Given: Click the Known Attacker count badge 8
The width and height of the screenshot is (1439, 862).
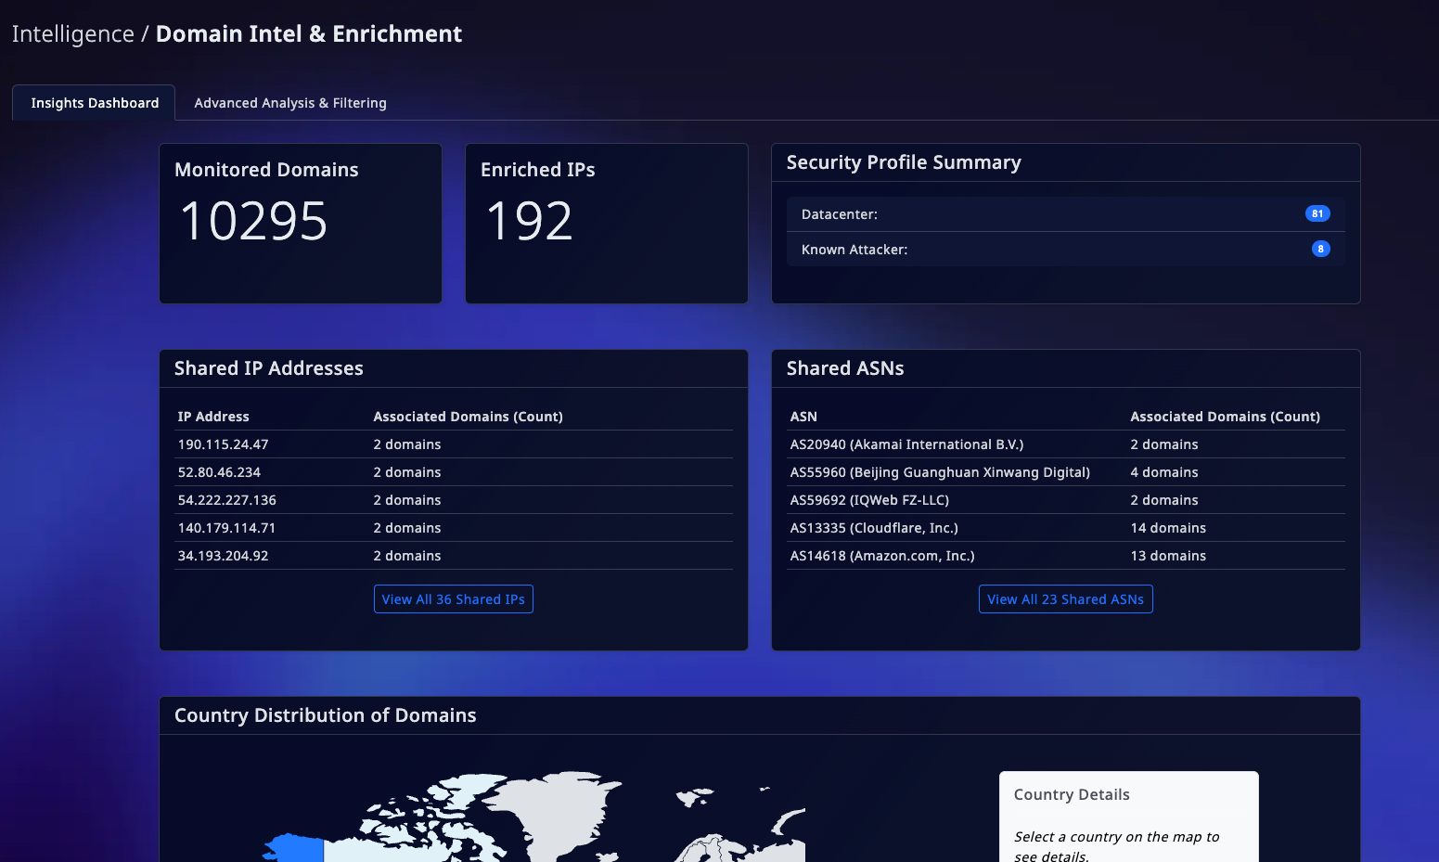Looking at the screenshot, I should (1321, 249).
